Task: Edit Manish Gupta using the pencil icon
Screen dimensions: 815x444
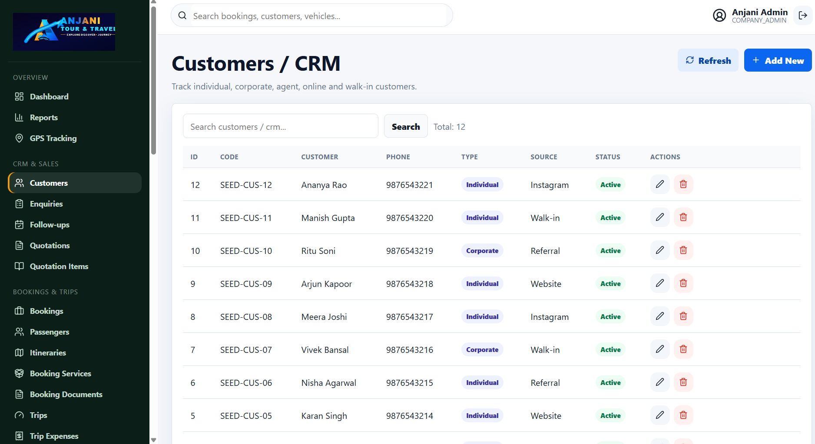Action: tap(659, 217)
